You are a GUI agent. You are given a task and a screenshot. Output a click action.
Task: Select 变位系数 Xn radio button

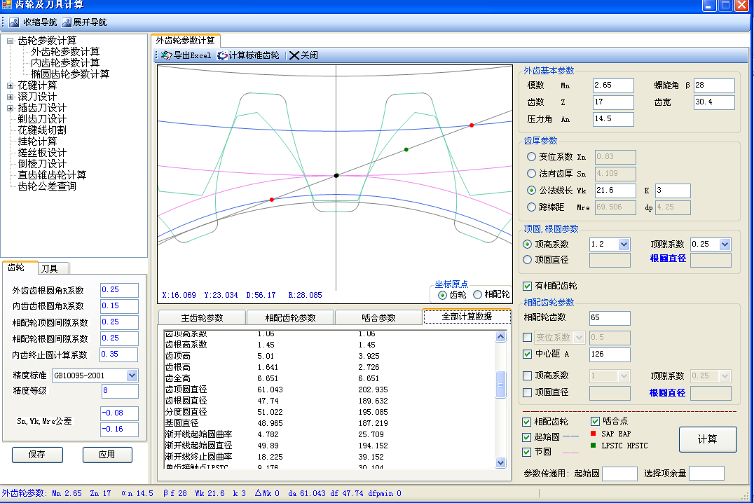point(531,157)
